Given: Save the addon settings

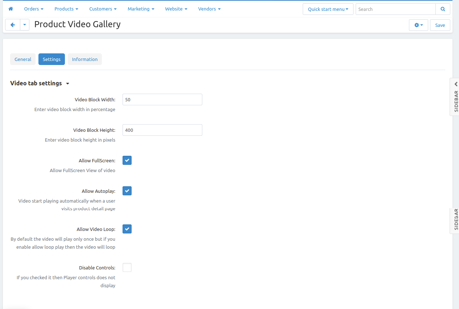Looking at the screenshot, I should click(x=440, y=25).
